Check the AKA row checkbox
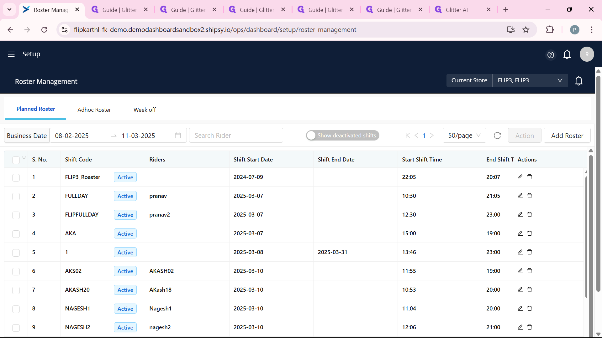This screenshot has height=338, width=602. point(16,234)
